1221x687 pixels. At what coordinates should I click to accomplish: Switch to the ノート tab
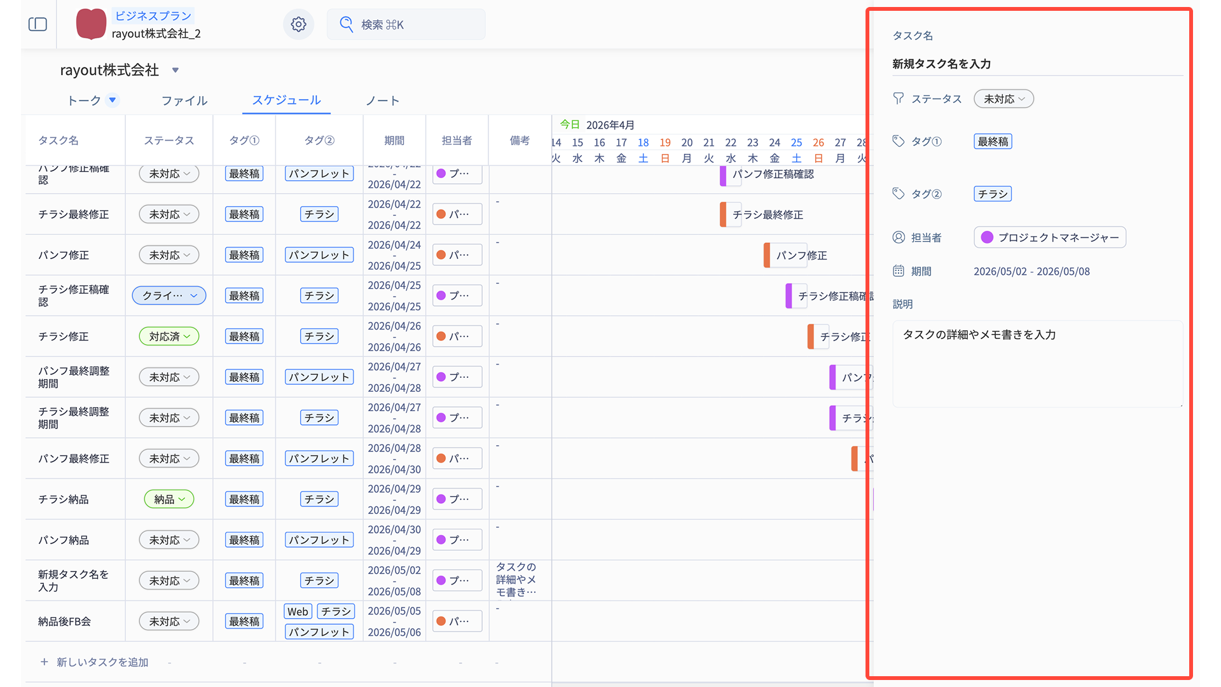(382, 101)
